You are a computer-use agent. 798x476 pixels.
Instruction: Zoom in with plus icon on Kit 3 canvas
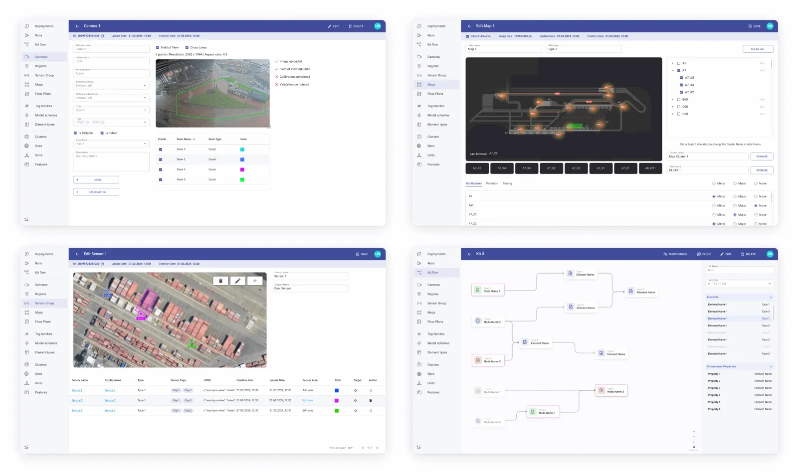(694, 432)
